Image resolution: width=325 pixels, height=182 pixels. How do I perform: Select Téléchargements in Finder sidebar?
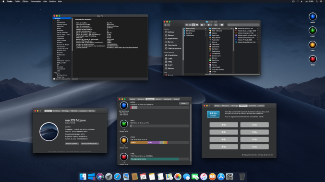[x=173, y=48]
